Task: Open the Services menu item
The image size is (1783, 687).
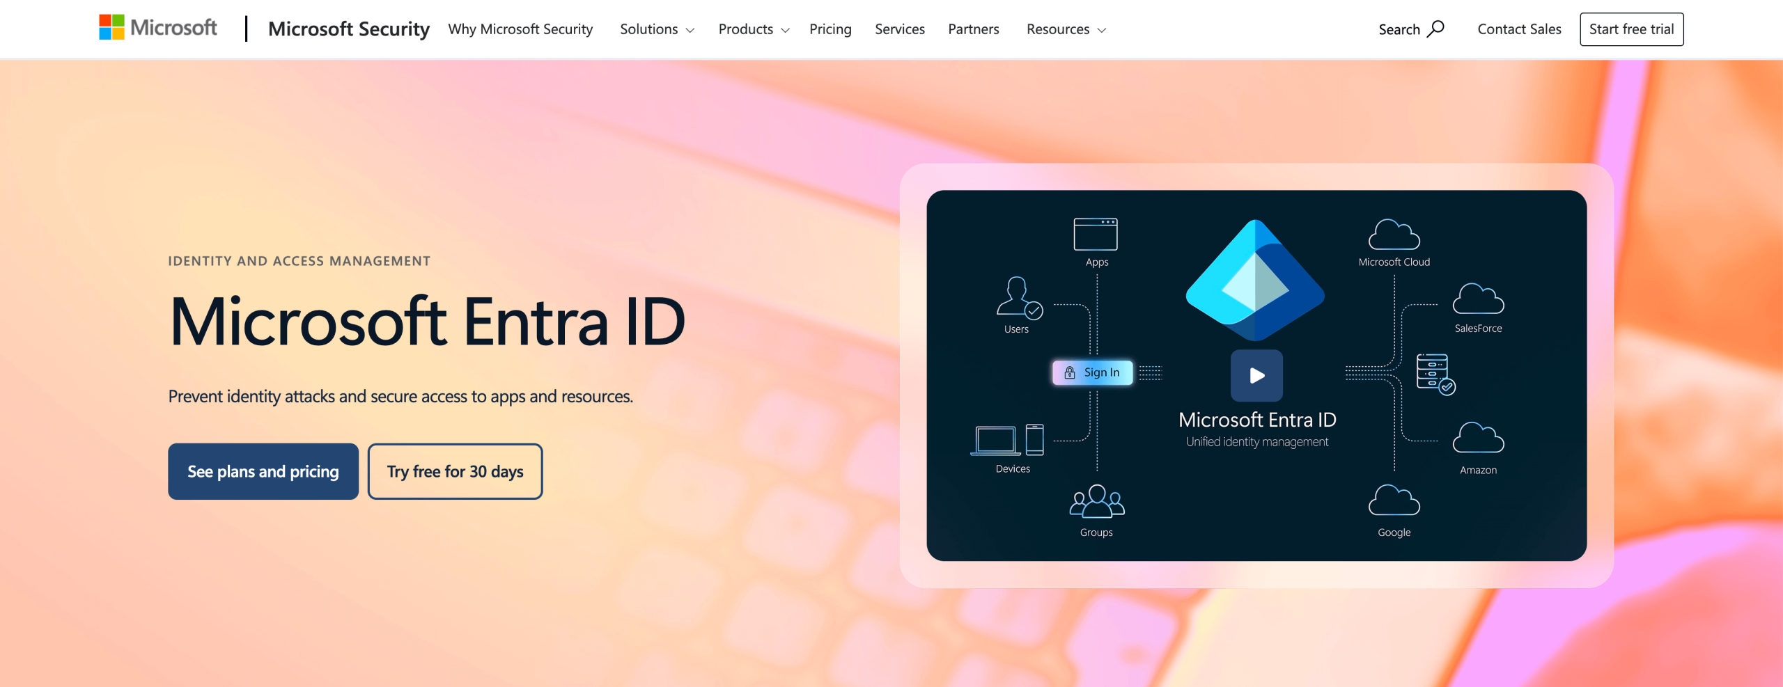Action: pyautogui.click(x=899, y=29)
